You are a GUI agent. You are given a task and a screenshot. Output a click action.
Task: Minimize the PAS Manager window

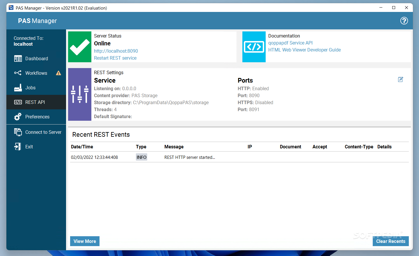point(381,8)
